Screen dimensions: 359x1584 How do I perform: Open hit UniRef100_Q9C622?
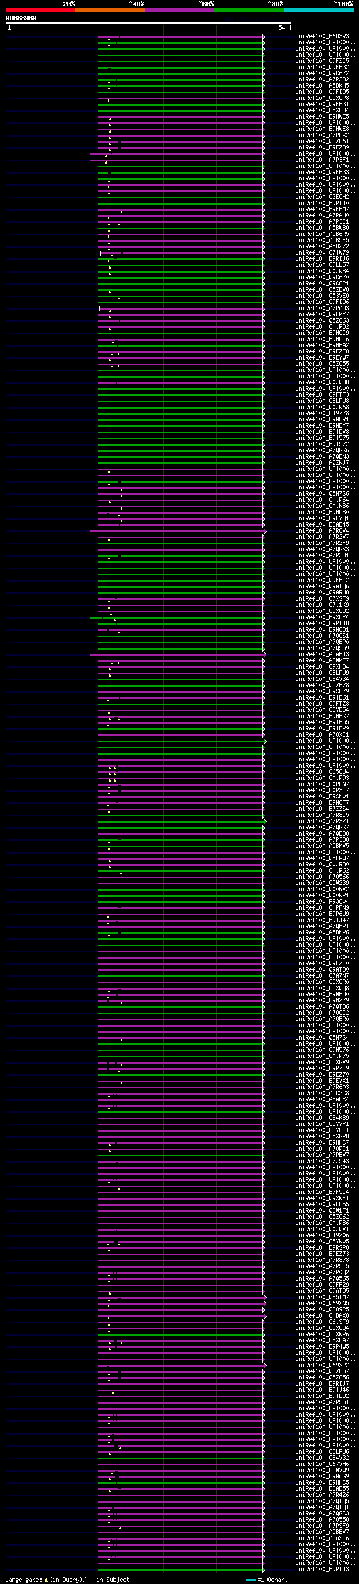point(322,73)
